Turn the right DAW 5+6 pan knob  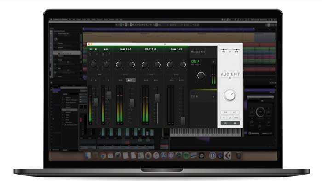coord(183,64)
